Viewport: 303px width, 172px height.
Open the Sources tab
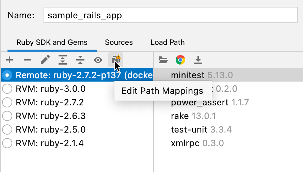pyautogui.click(x=119, y=42)
